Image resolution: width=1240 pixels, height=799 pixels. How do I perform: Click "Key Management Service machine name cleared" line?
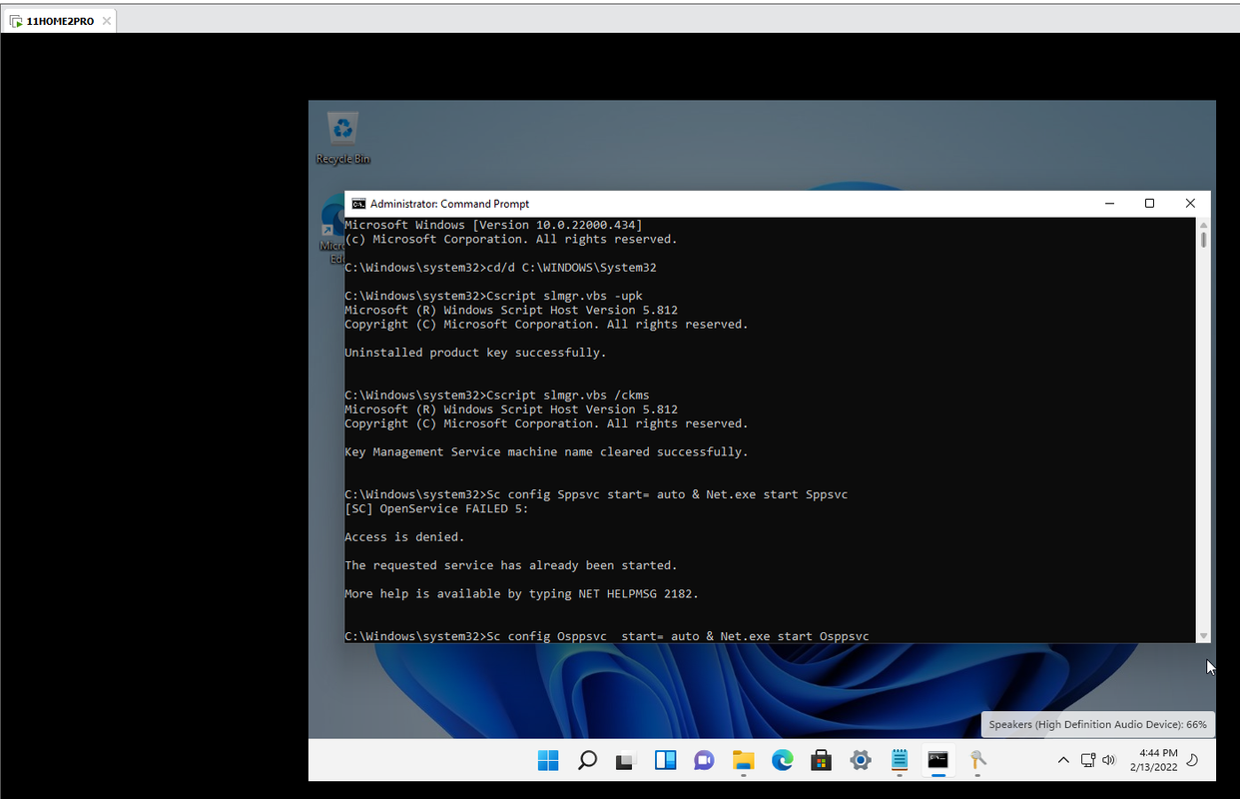point(546,451)
